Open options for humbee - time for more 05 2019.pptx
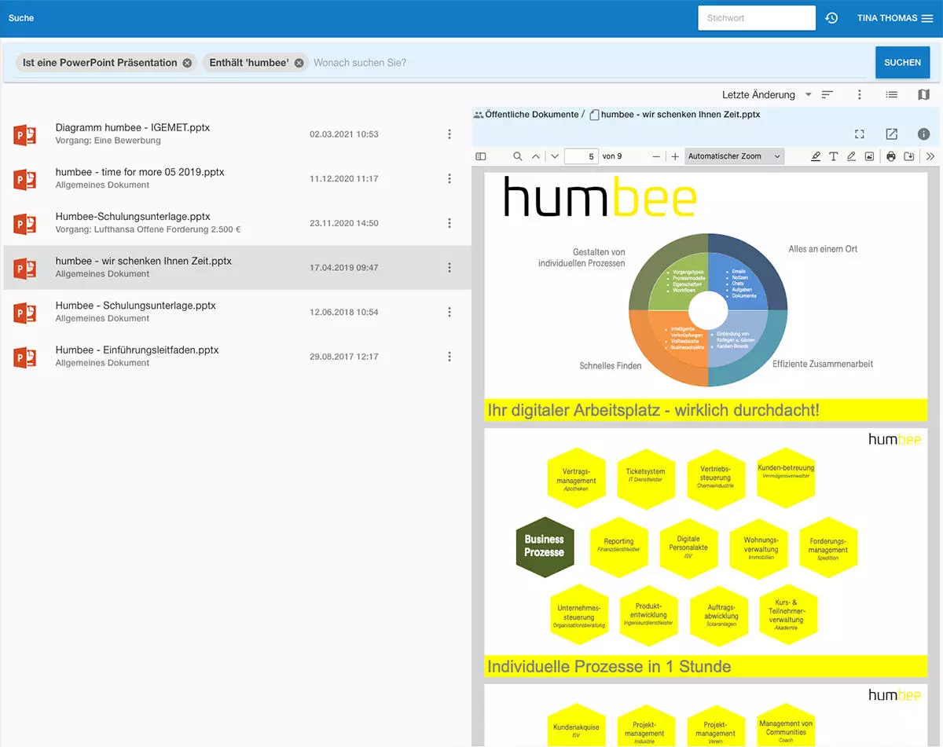 449,179
